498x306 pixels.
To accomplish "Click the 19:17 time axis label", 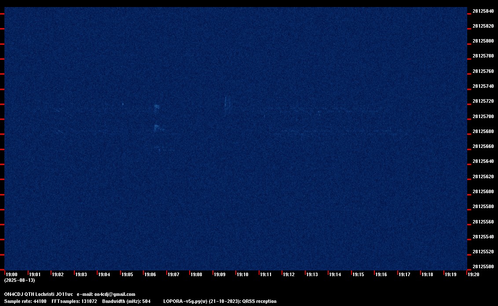I will point(404,274).
